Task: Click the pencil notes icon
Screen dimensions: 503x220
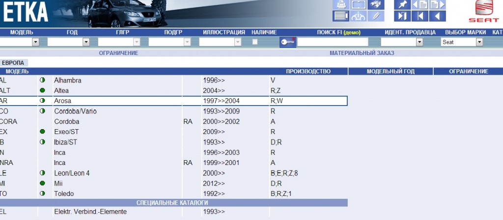Action: click(x=376, y=16)
